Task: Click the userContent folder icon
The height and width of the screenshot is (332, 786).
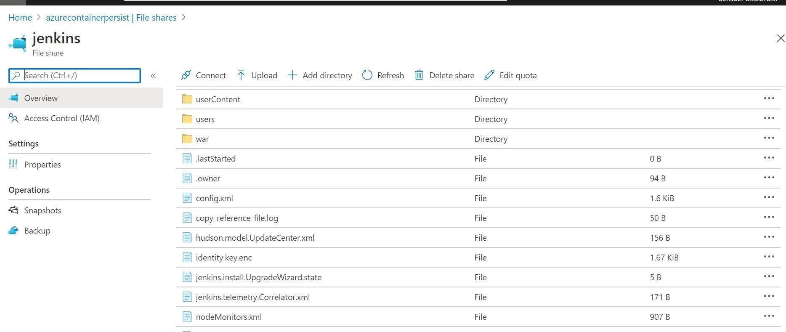Action: click(x=187, y=99)
